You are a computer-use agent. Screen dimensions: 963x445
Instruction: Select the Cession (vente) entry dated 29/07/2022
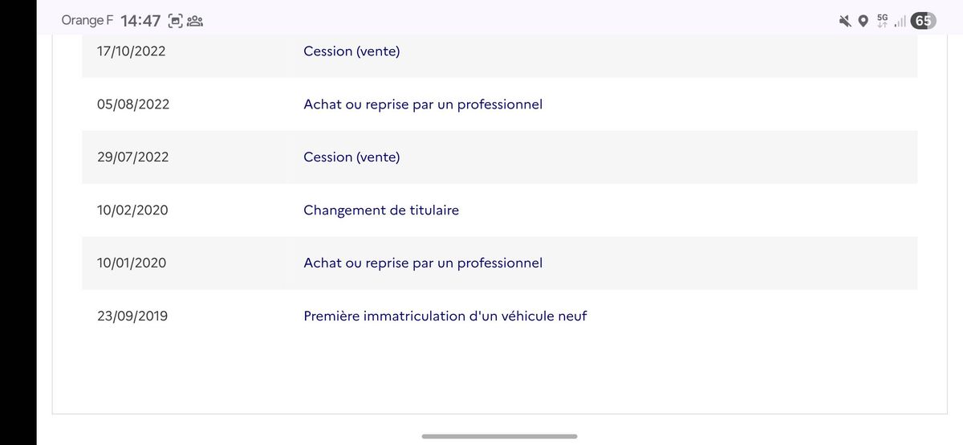pyautogui.click(x=351, y=157)
